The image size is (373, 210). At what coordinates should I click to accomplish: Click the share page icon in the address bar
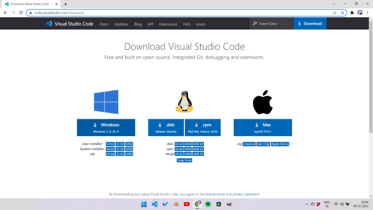(335, 13)
